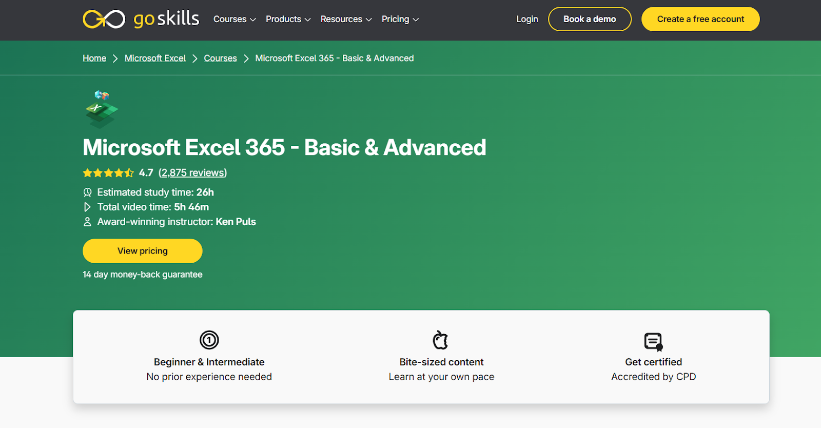Click the play icon beside Total video time
Viewport: 821px width, 428px height.
point(87,207)
